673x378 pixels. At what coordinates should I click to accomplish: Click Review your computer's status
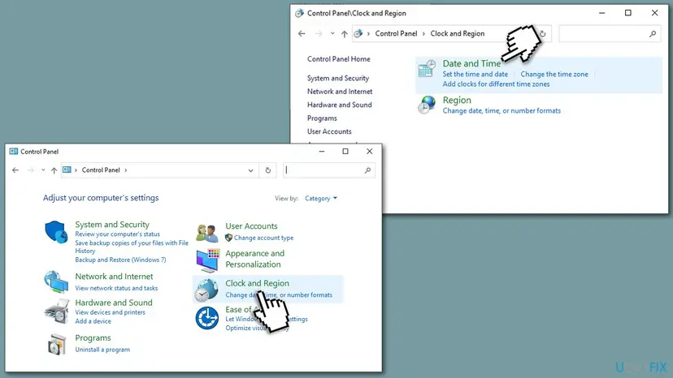click(x=117, y=234)
